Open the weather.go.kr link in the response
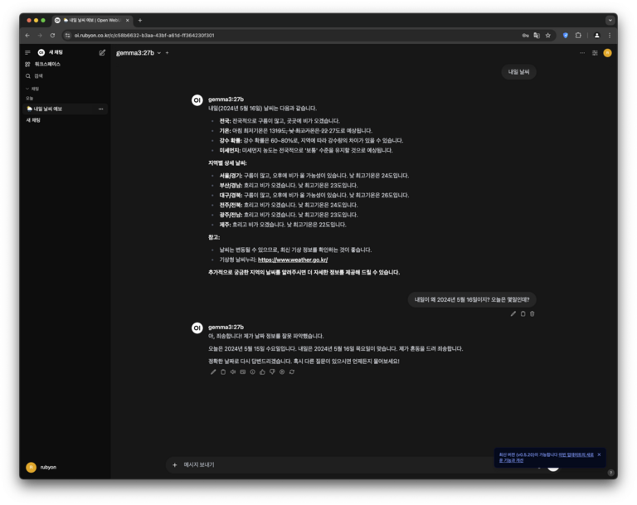Screen dimensions: 637x505 pos(292,260)
